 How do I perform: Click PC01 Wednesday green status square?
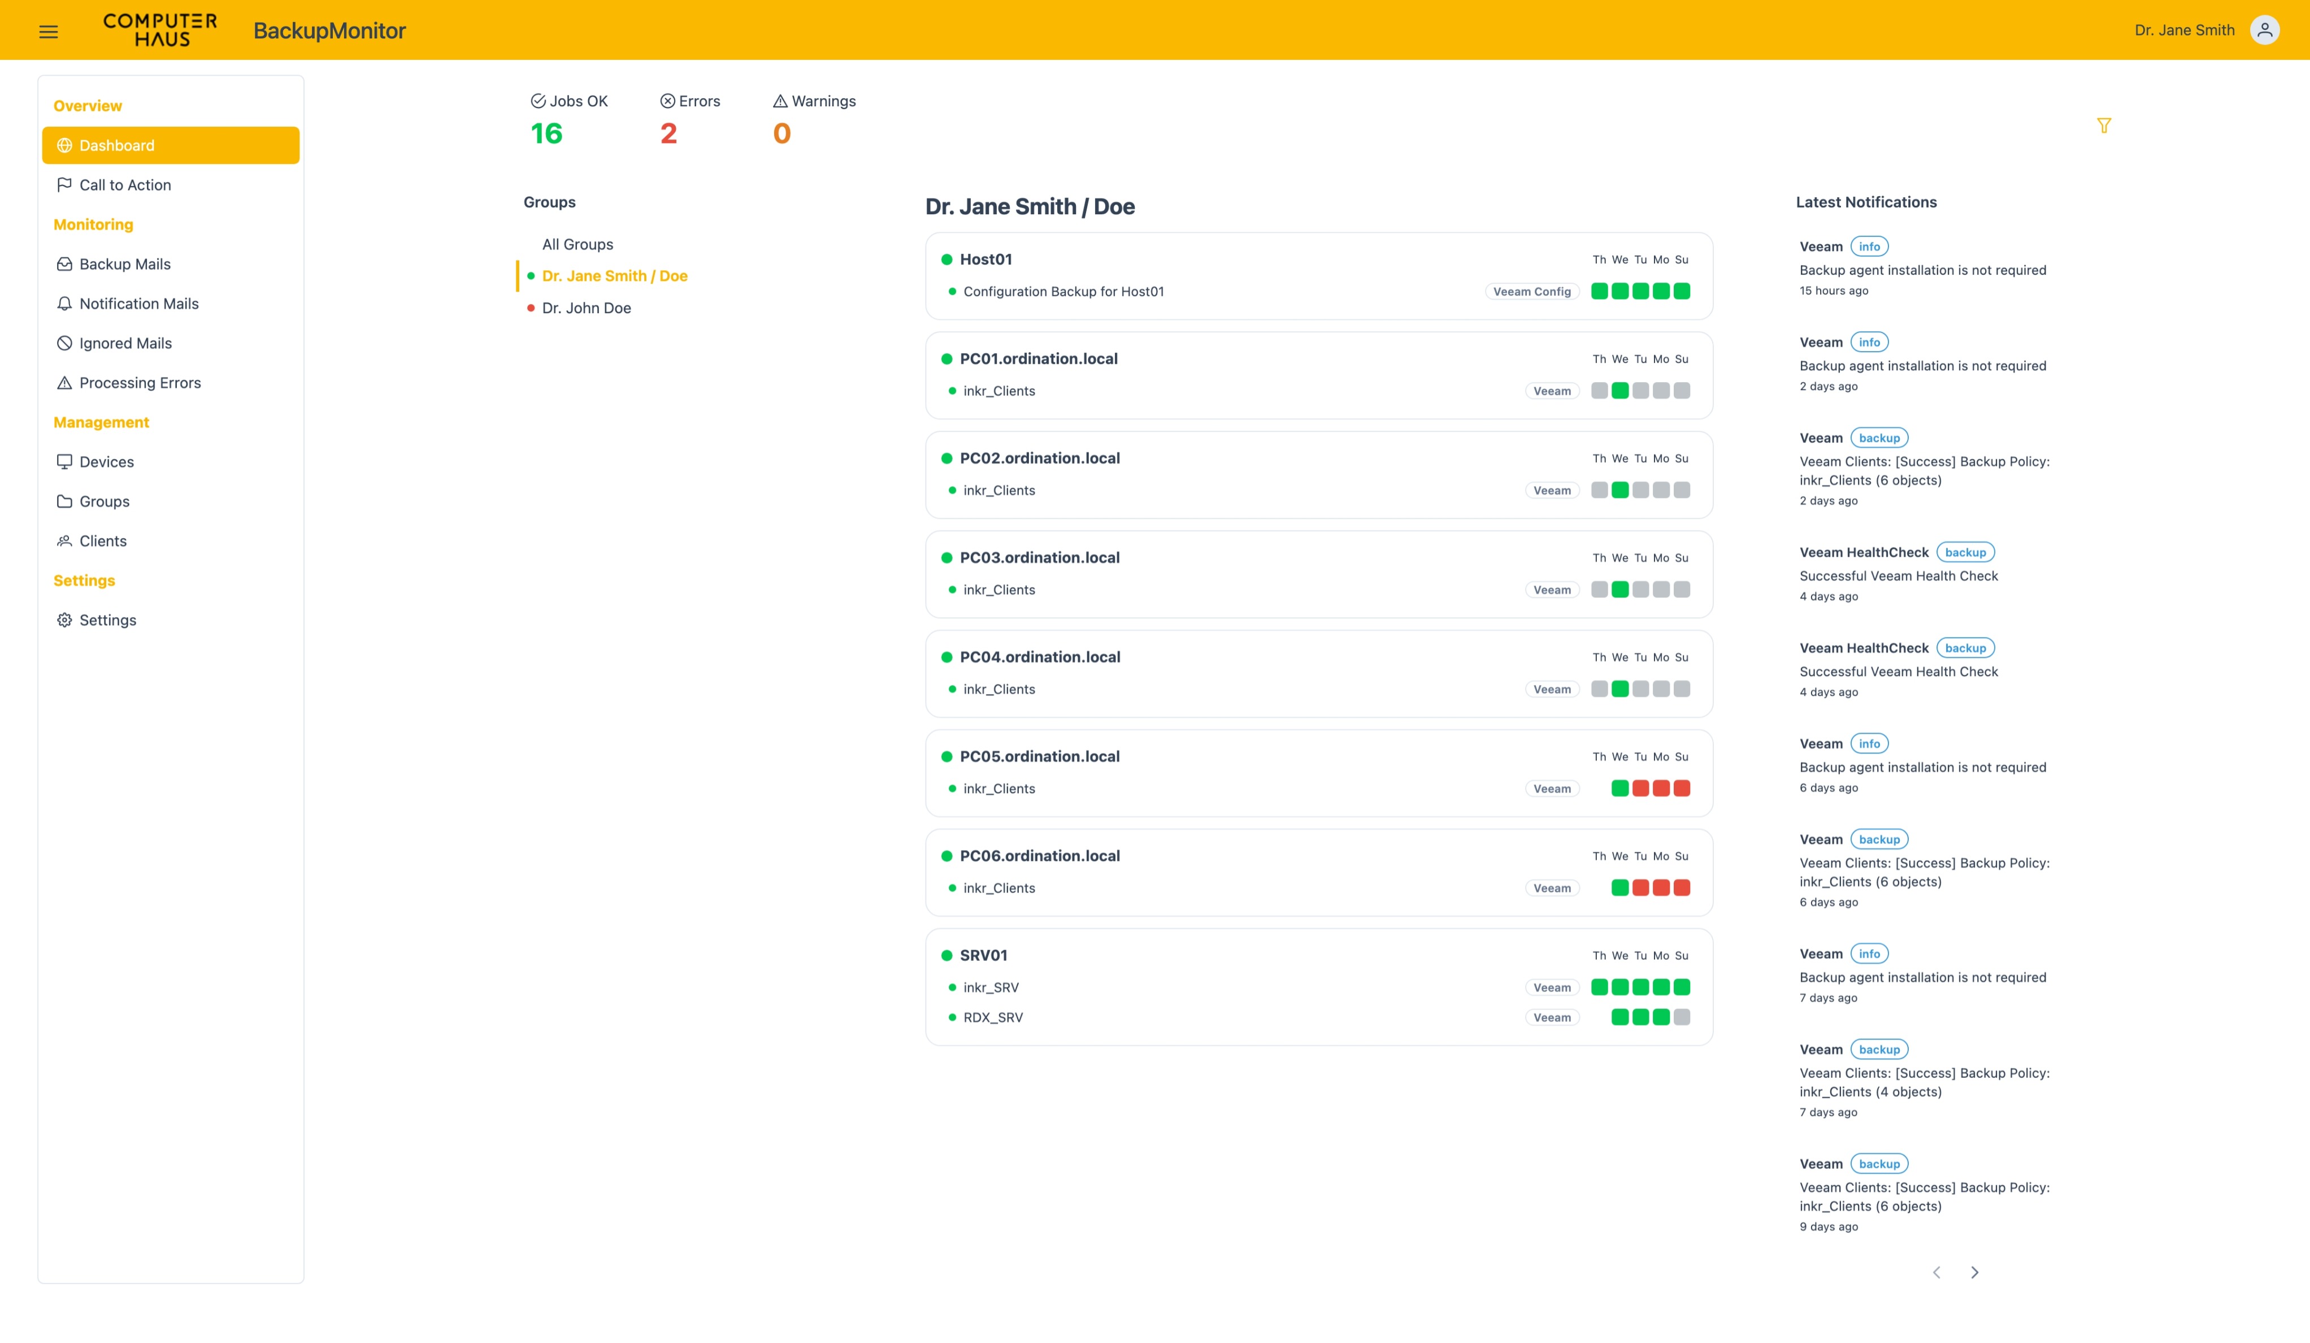pos(1619,392)
